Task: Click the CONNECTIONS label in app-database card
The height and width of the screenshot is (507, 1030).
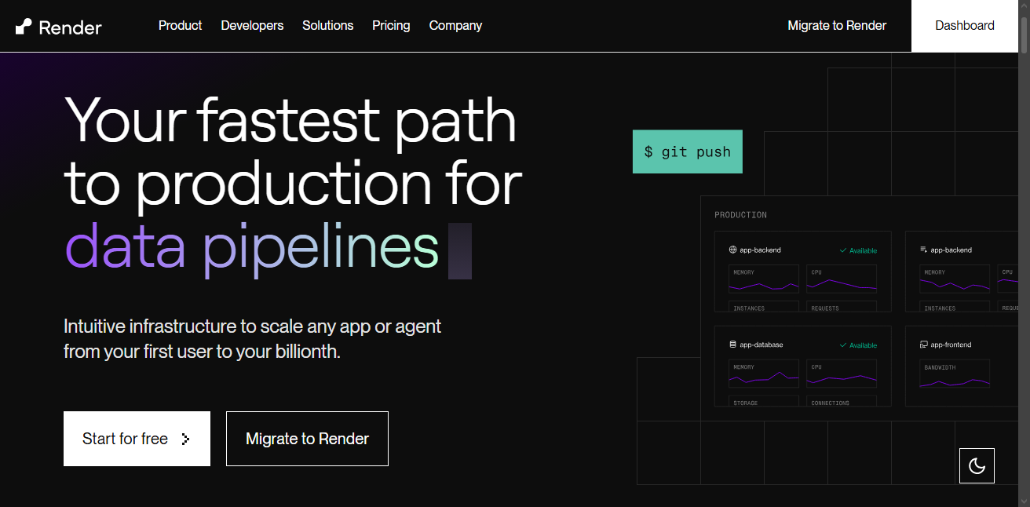Action: [831, 403]
